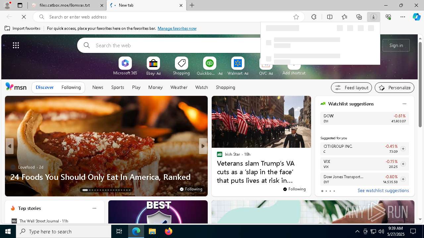
Task: Open Top stories more options
Action: [94, 208]
